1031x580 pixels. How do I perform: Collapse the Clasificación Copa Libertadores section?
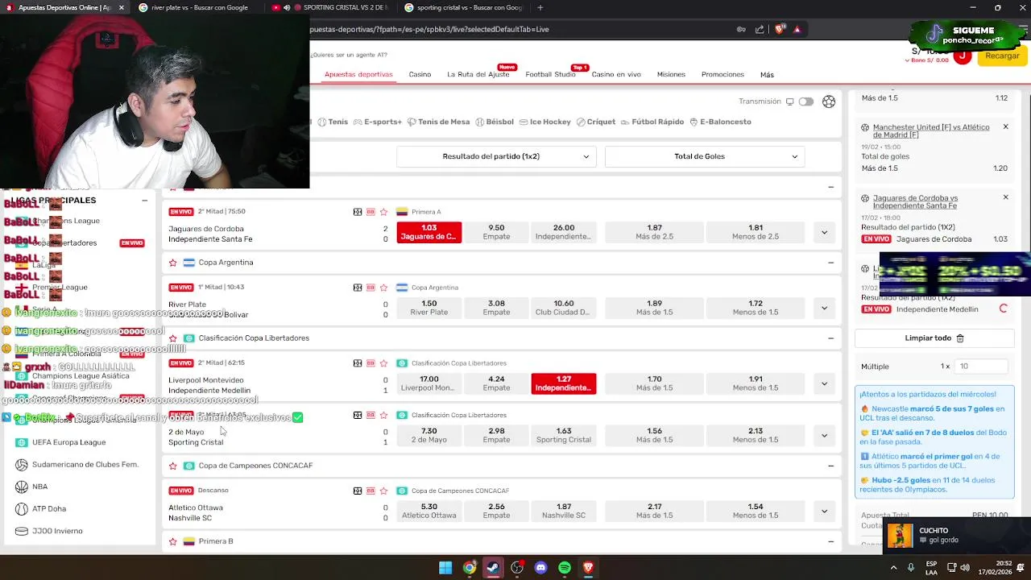[x=830, y=338]
